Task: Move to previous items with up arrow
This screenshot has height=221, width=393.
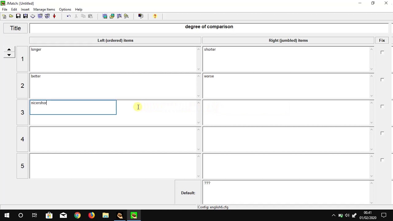Action: click(9, 49)
